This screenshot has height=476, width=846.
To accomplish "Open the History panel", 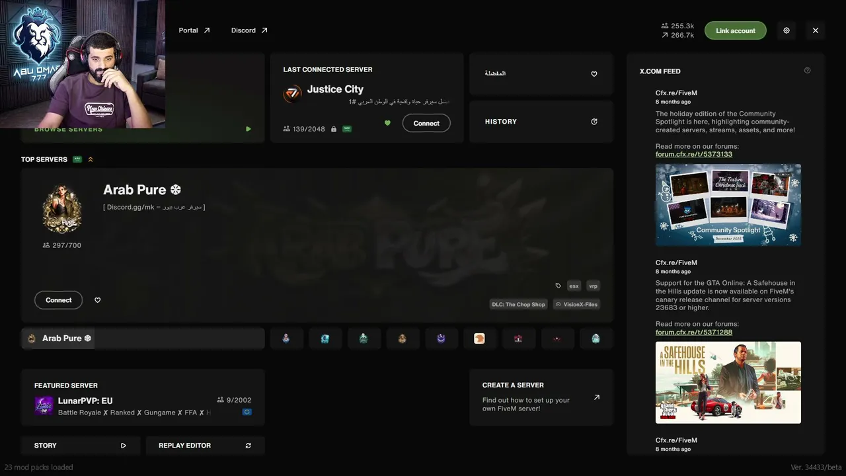I will [x=541, y=122].
